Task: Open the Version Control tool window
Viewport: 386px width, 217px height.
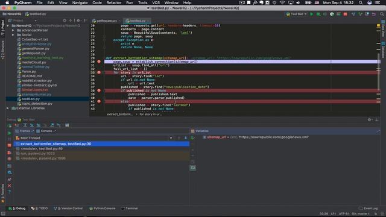Action: (68, 209)
